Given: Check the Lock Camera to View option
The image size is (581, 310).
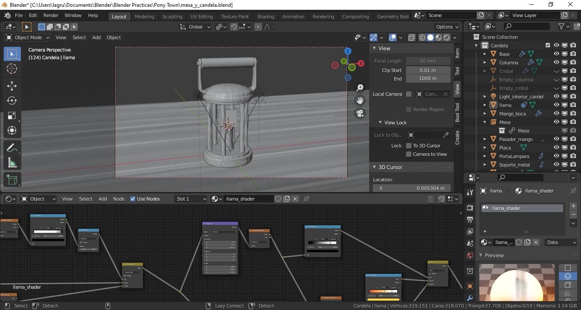Looking at the screenshot, I should [409, 154].
